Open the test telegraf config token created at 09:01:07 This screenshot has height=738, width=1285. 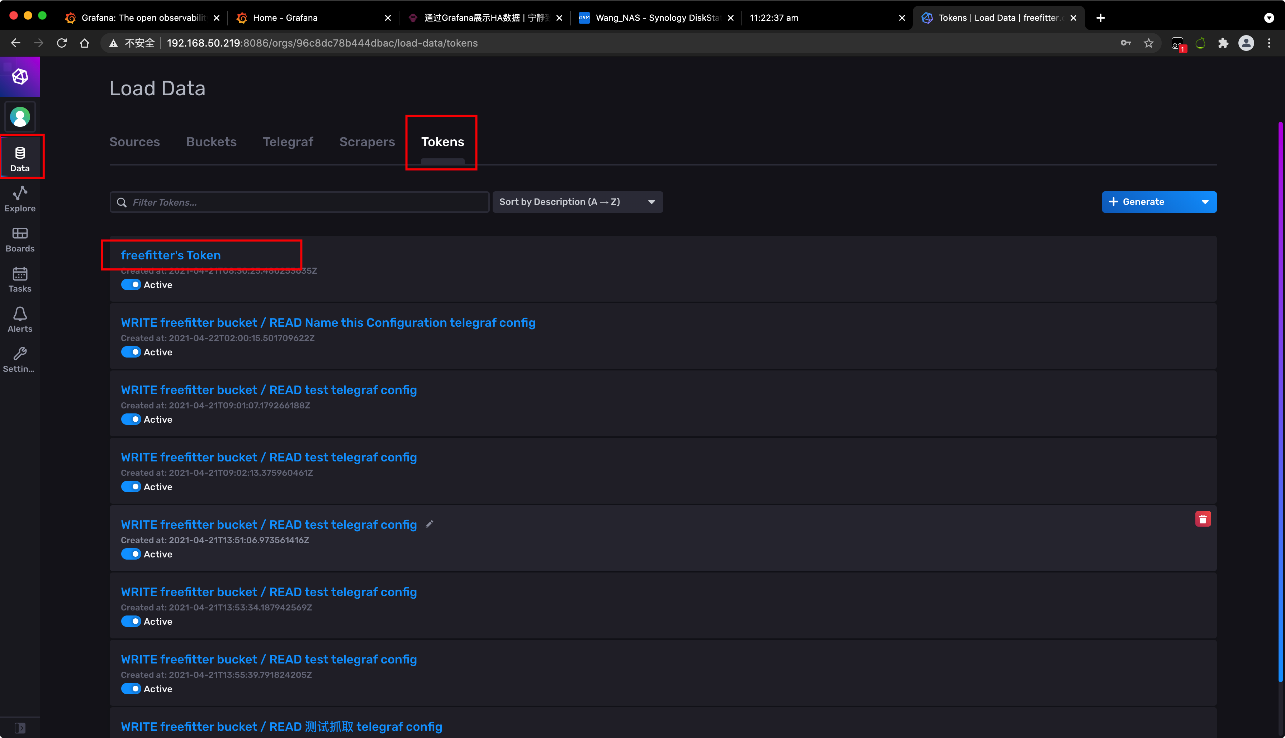pyautogui.click(x=269, y=390)
